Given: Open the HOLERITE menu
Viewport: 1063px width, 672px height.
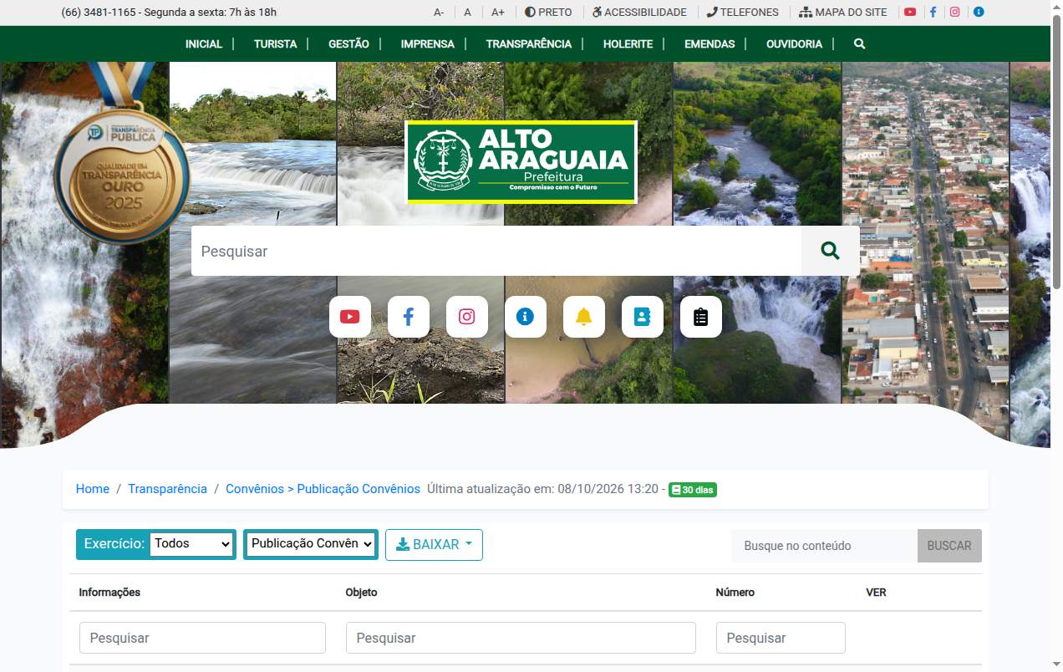Looking at the screenshot, I should (x=628, y=43).
